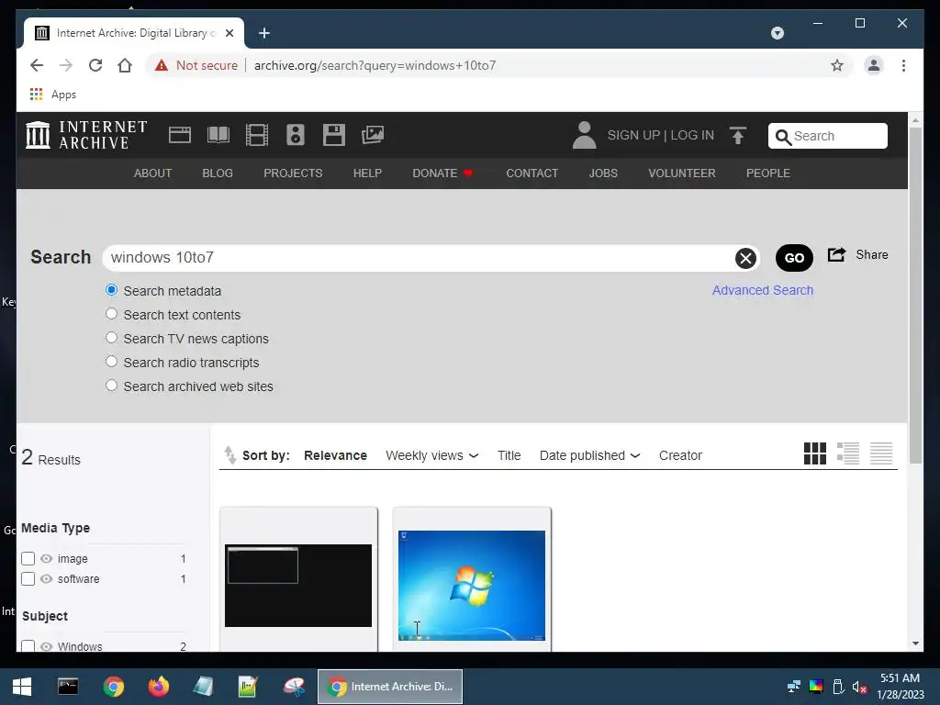Viewport: 940px width, 705px height.
Task: Click the Not secure warning icon
Action: pos(162,65)
